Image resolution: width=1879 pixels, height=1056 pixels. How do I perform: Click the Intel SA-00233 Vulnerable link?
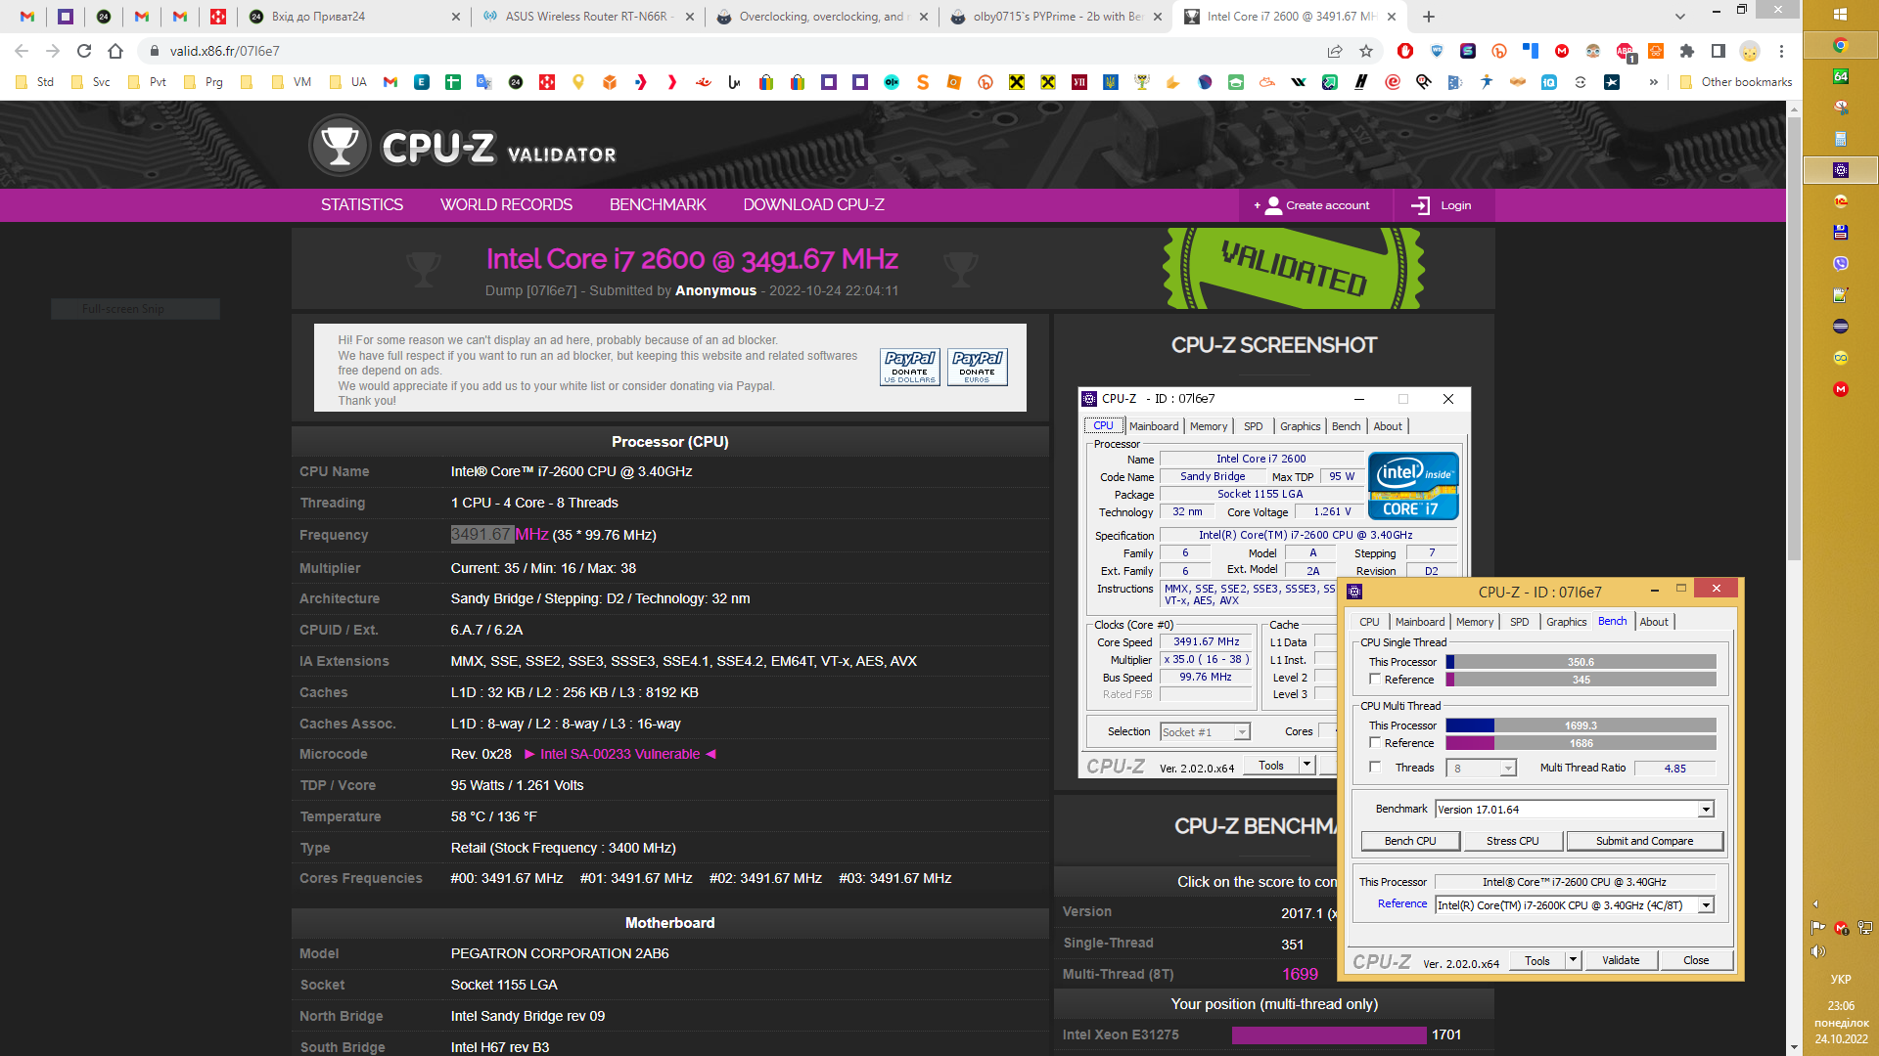pos(620,754)
